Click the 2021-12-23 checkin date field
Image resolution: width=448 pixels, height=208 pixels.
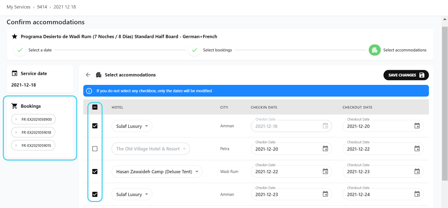click(x=287, y=194)
